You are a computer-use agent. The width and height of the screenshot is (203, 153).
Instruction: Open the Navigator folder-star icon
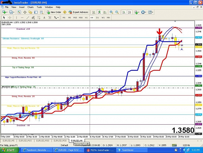tap(30, 12)
